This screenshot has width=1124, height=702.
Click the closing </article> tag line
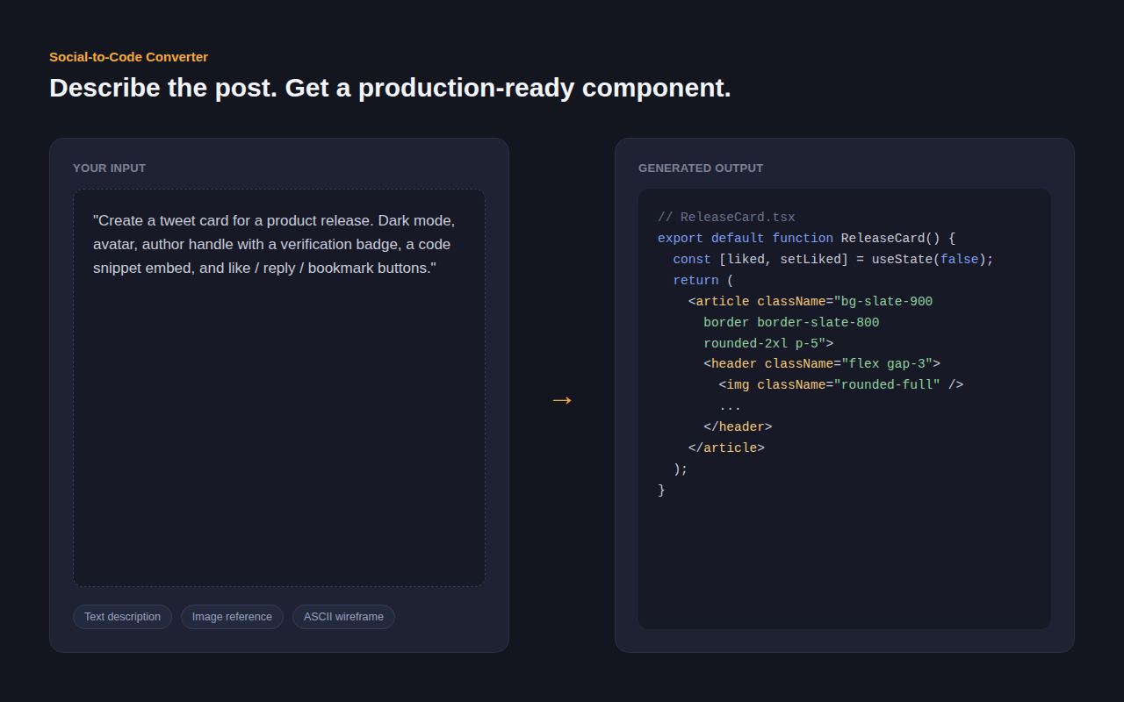(726, 448)
